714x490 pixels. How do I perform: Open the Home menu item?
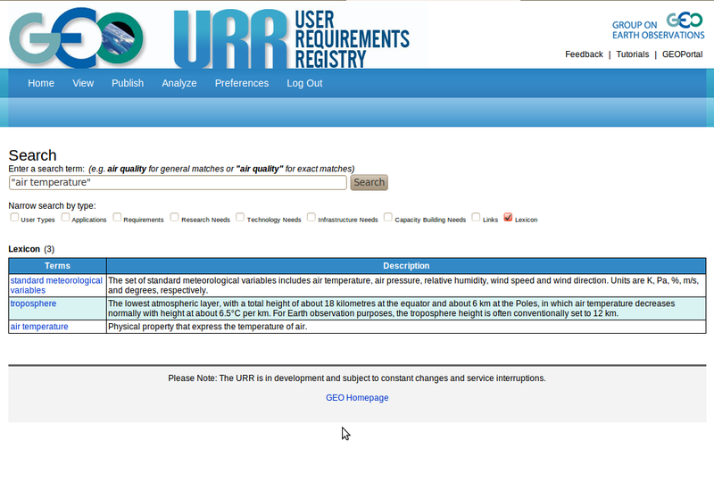click(41, 83)
